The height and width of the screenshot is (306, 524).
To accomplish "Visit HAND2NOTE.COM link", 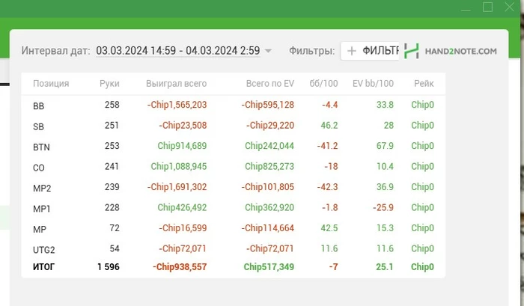I will coord(461,51).
